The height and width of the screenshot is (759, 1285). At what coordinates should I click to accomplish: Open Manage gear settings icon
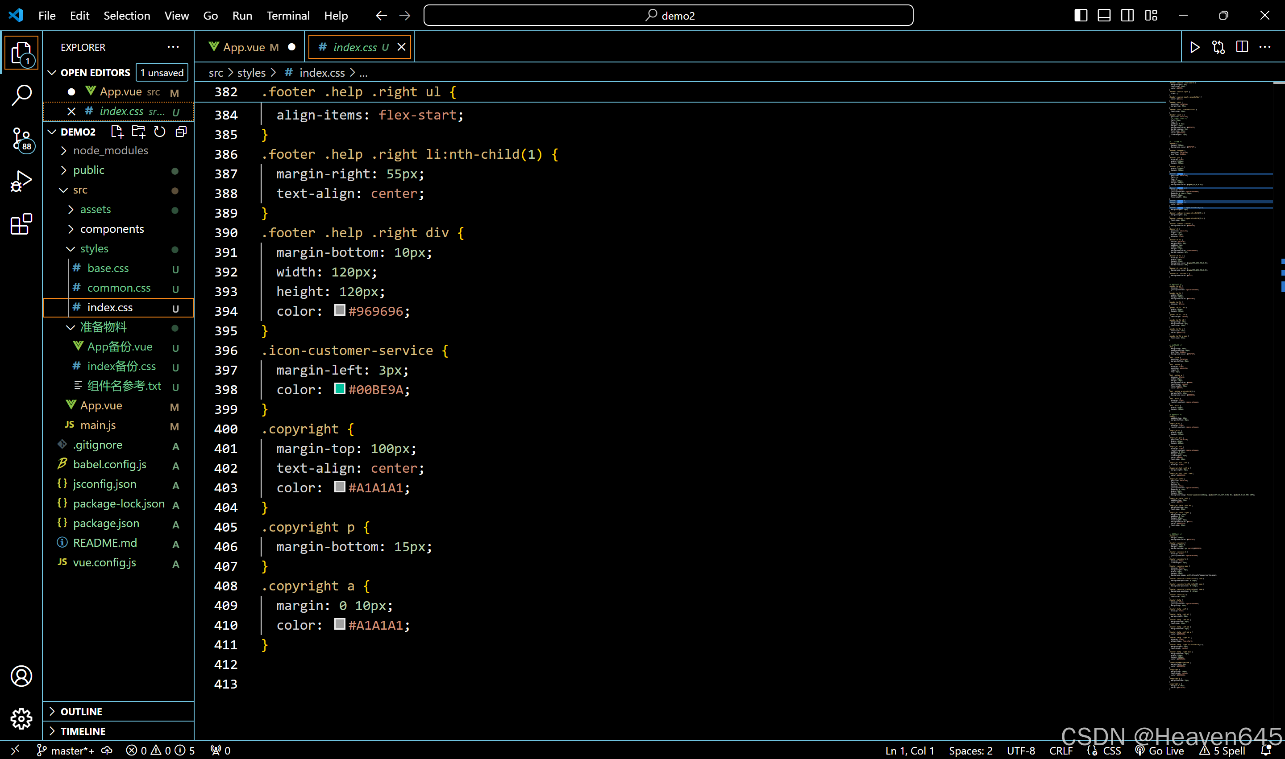coord(21,718)
